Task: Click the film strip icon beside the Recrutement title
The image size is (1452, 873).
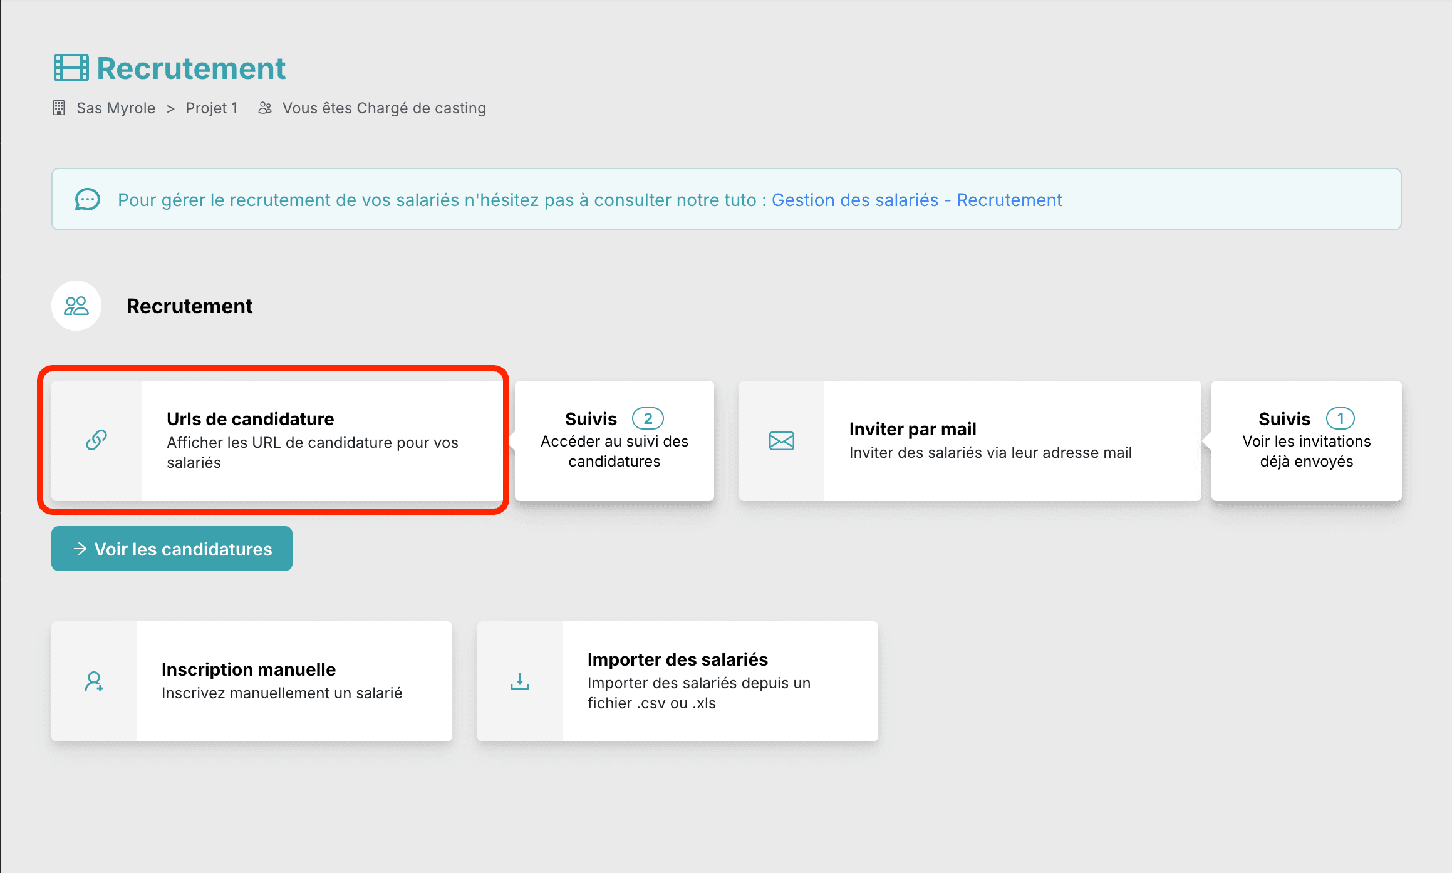Action: pyautogui.click(x=71, y=68)
